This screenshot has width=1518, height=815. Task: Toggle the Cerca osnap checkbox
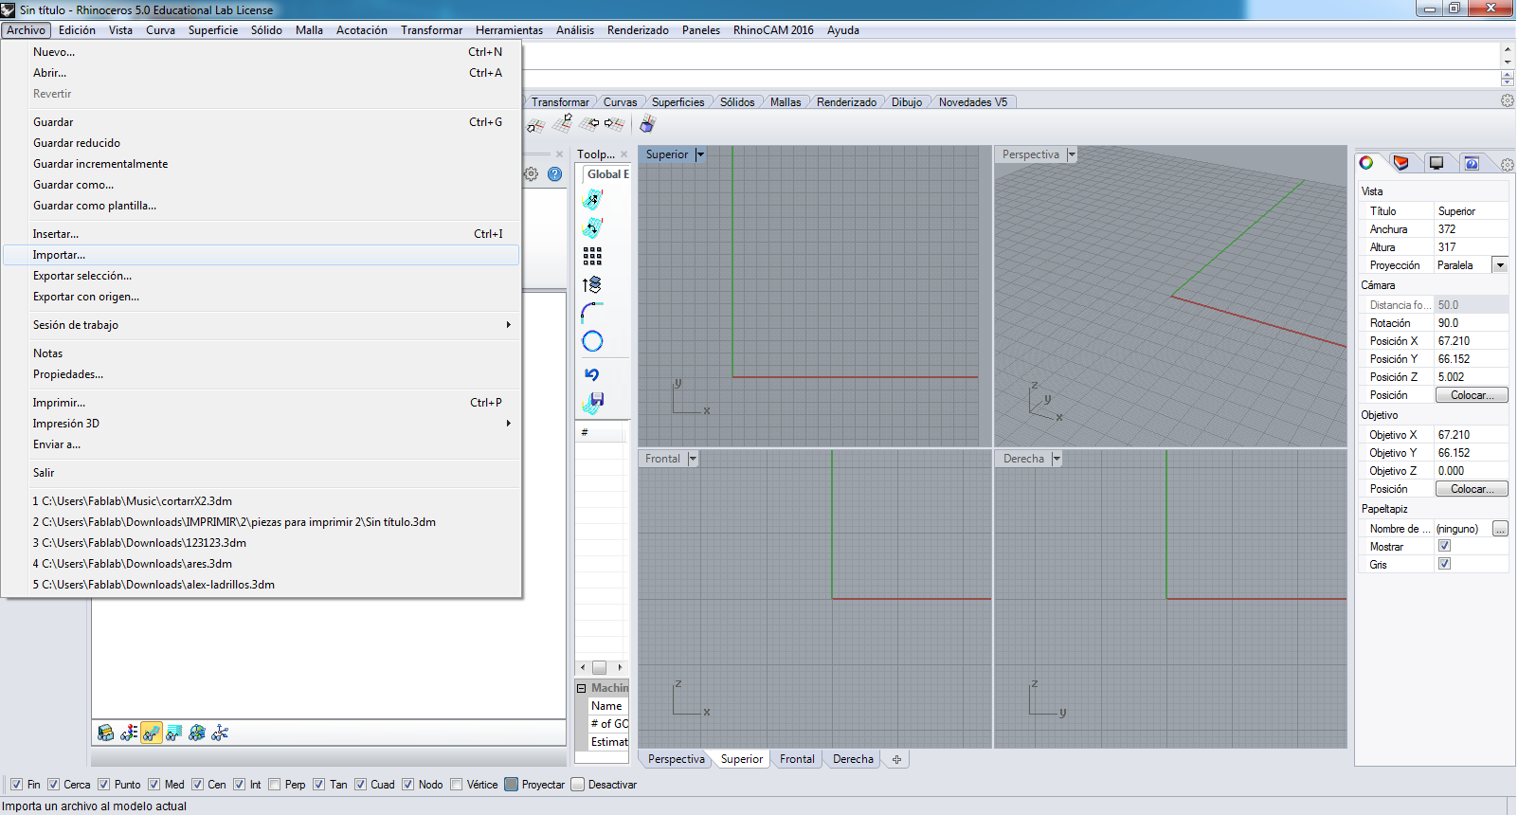[x=54, y=785]
